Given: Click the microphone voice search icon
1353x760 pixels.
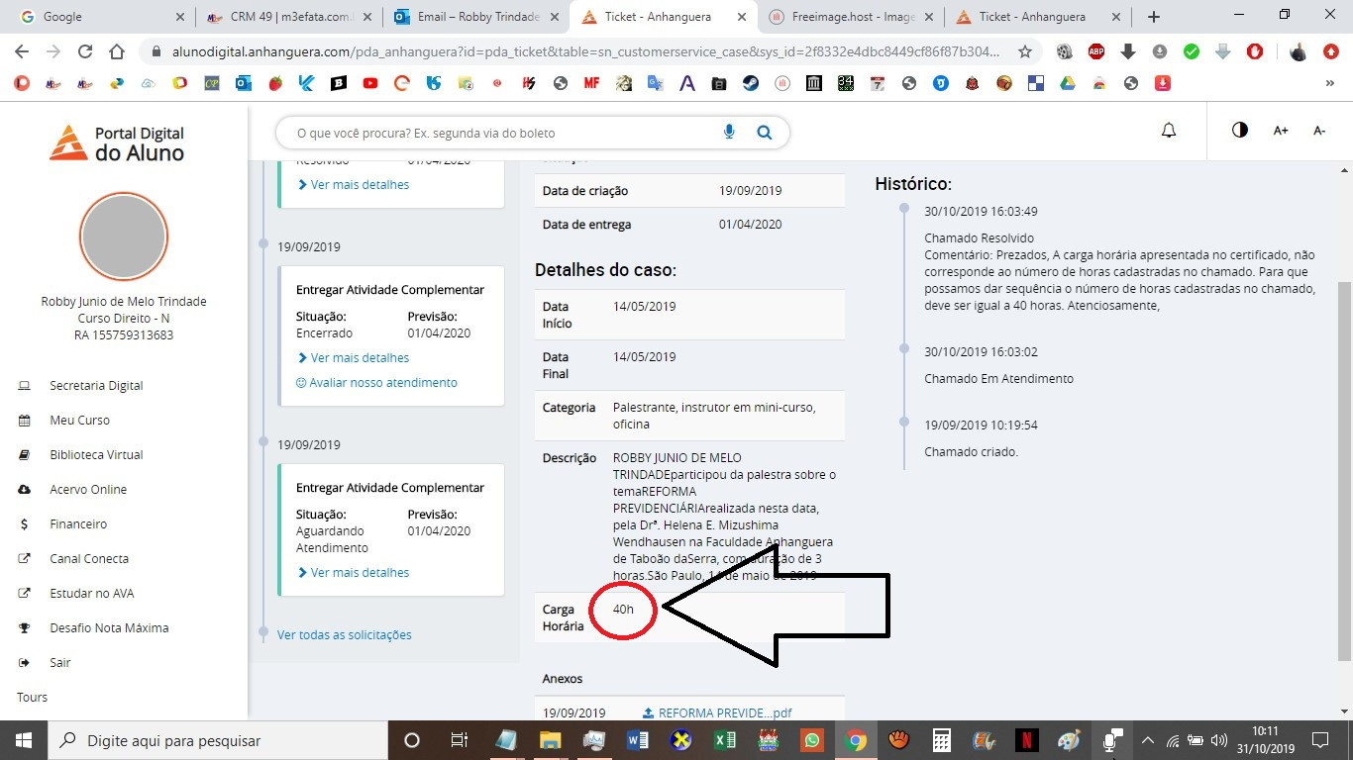Looking at the screenshot, I should [x=730, y=132].
